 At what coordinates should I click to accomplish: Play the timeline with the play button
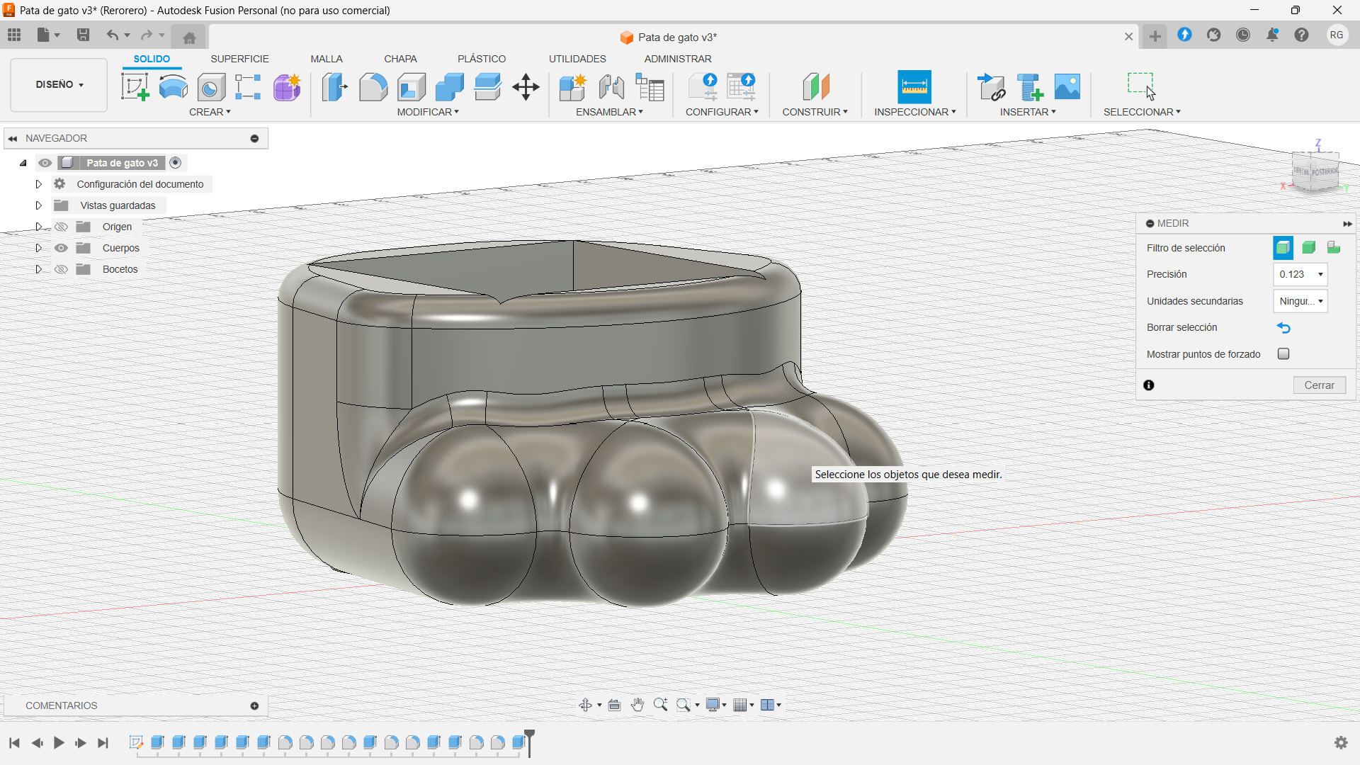59,742
